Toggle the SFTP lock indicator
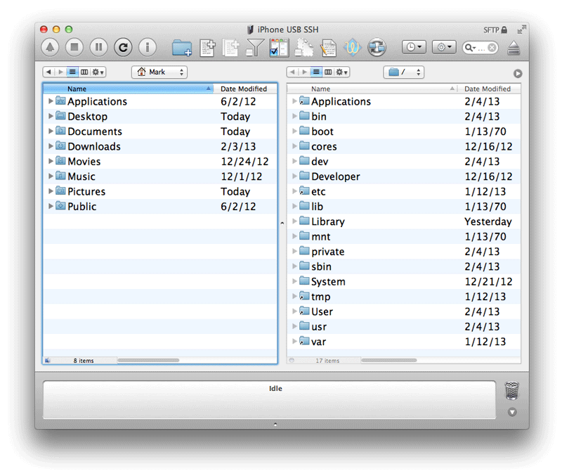The image size is (562, 476). pyautogui.click(x=495, y=30)
